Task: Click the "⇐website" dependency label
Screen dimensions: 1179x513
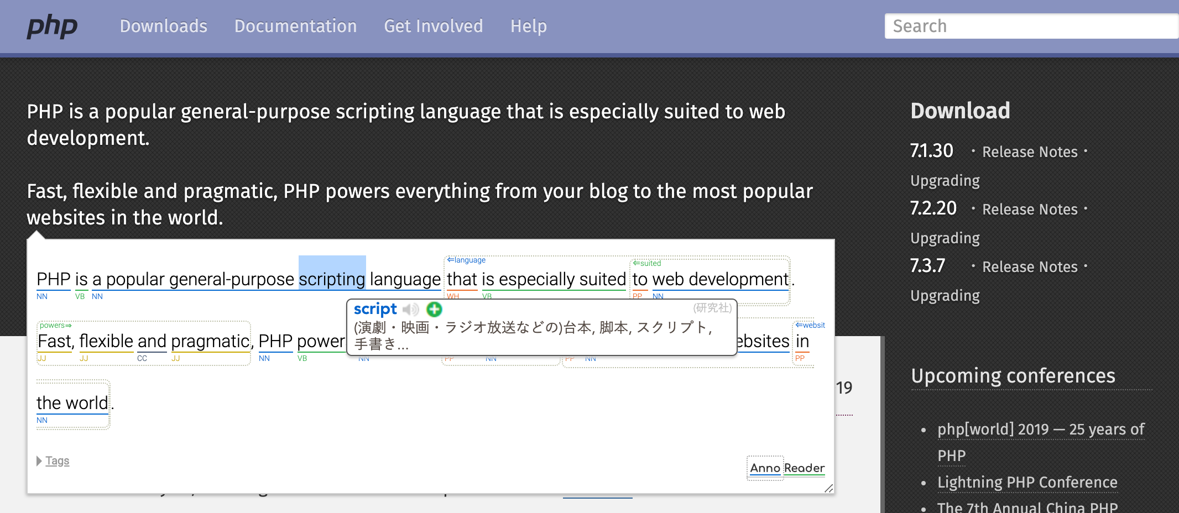Action: [x=810, y=325]
